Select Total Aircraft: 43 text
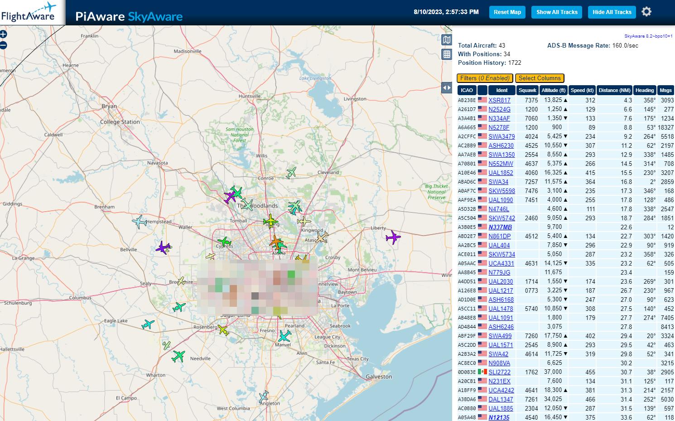Viewport: 675px width, 421px height. click(x=482, y=45)
